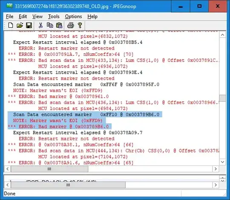Click the JPEGsnoop title bar app icon
230x200 pixels.
click(x=10, y=6)
